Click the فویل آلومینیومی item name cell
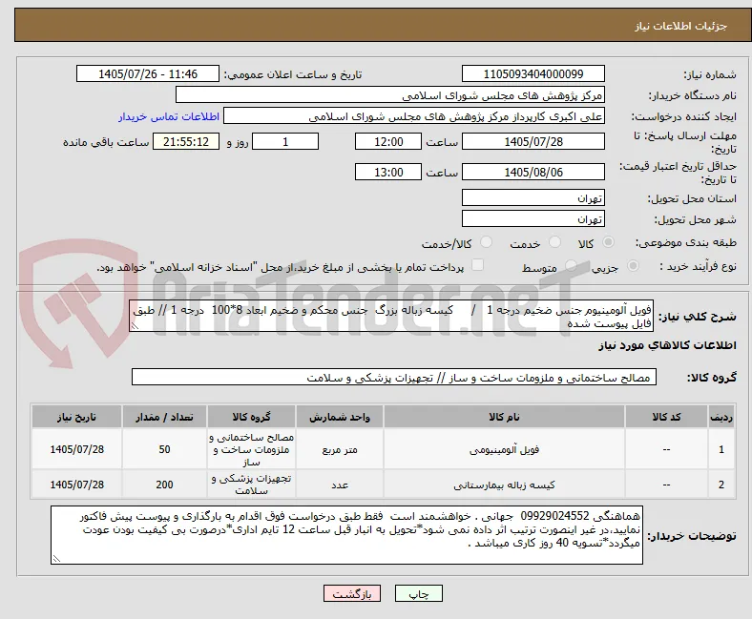This screenshot has height=619, width=752. pos(504,449)
